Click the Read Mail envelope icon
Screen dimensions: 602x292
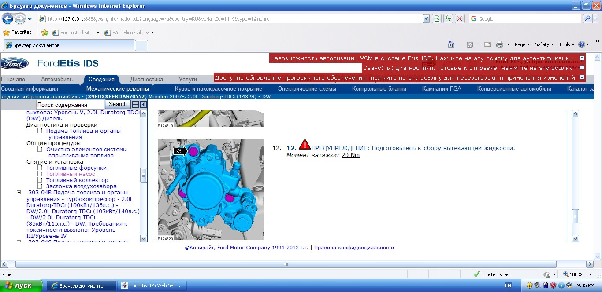487,44
